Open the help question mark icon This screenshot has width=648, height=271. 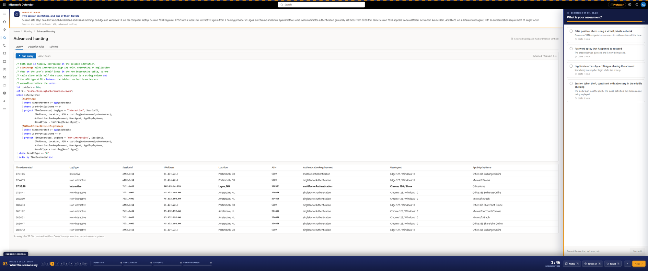637,5
